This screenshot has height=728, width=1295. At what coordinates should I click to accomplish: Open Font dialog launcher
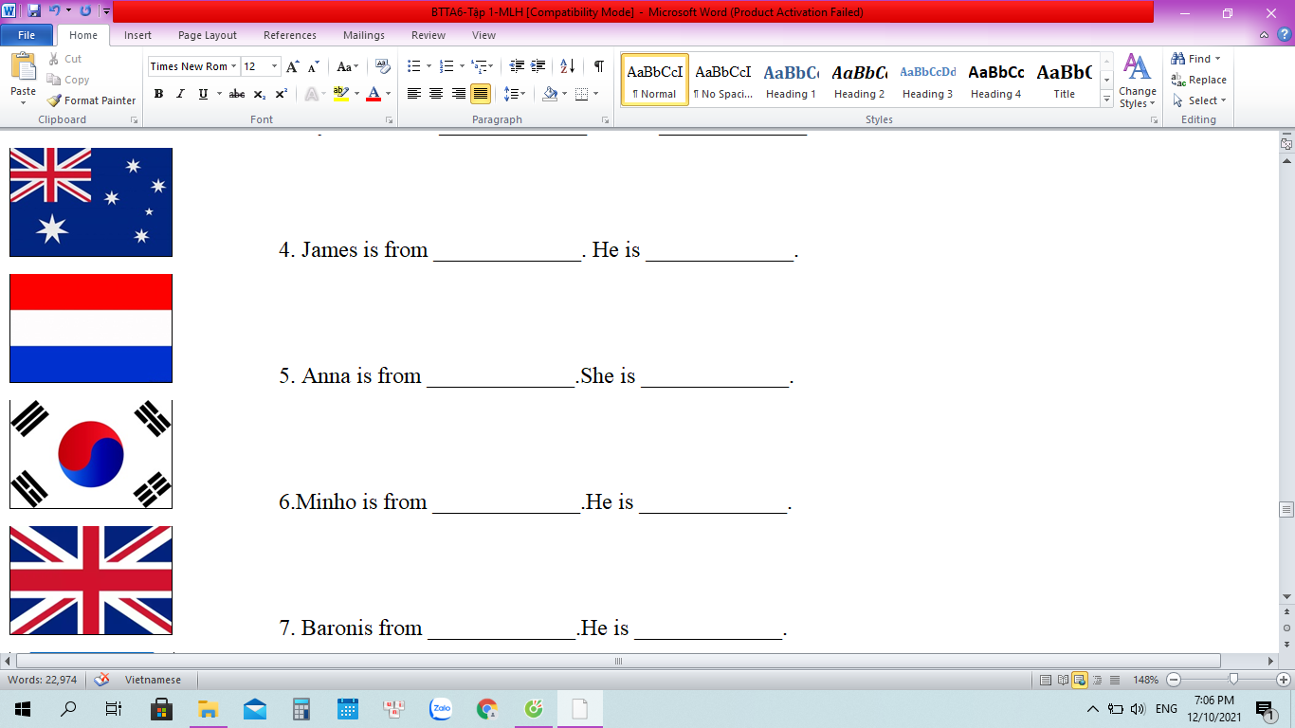pyautogui.click(x=389, y=120)
